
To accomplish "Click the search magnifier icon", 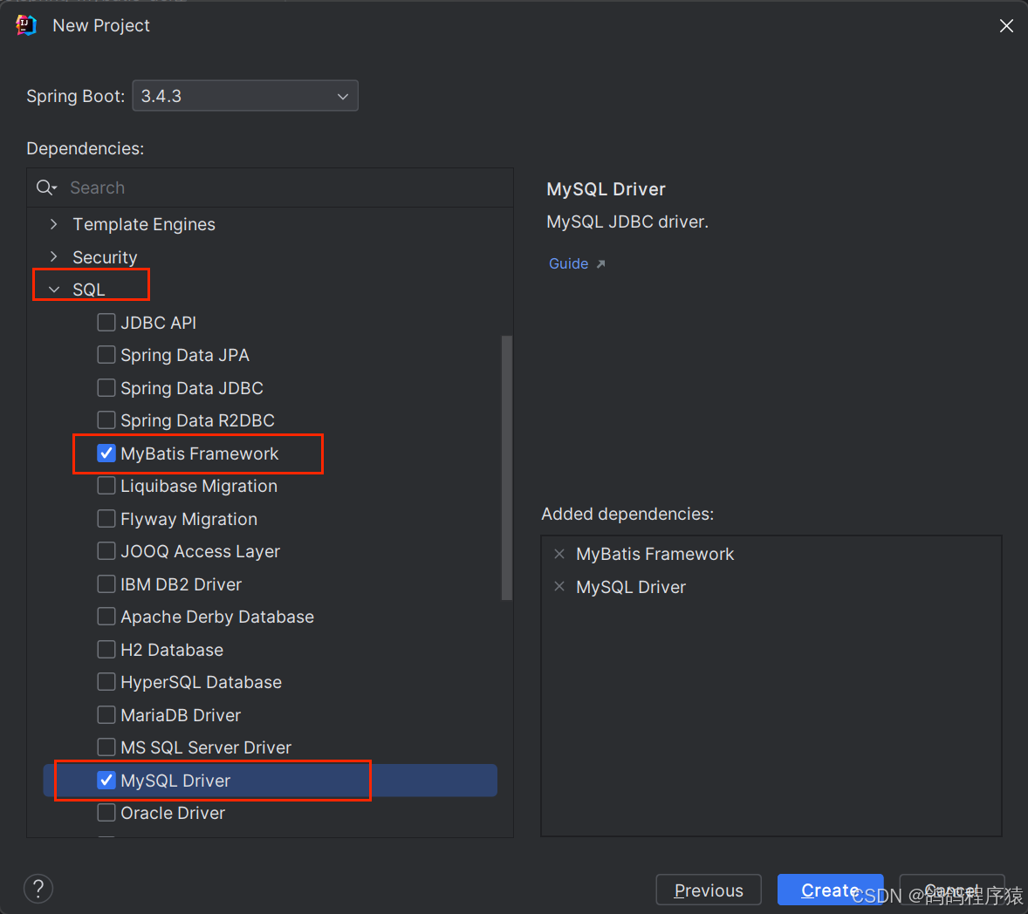I will 45,188.
